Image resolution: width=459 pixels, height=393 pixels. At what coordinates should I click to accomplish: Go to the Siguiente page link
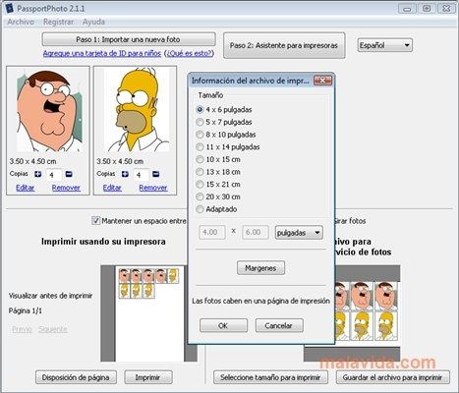(53, 329)
